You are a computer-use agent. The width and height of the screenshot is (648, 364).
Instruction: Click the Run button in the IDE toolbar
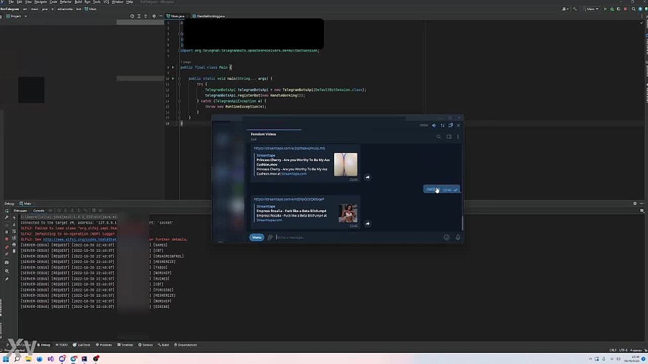point(605,9)
